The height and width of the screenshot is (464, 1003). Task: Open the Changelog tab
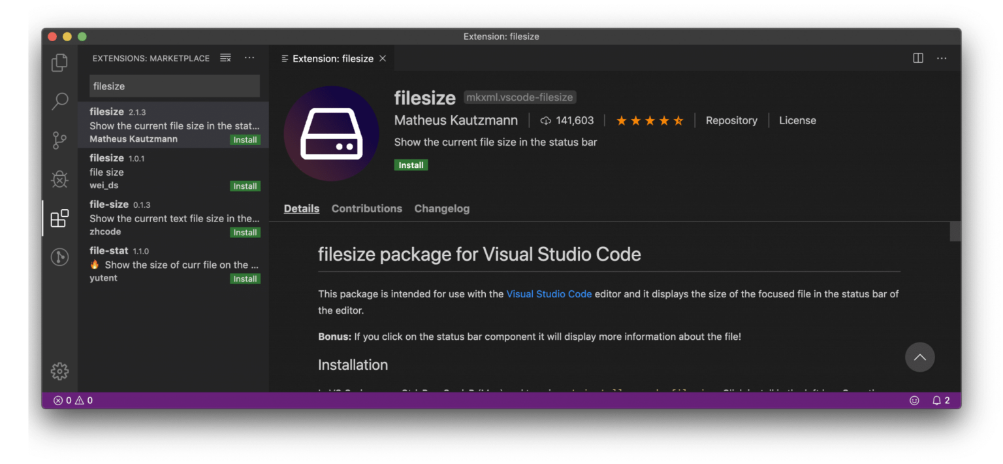441,208
